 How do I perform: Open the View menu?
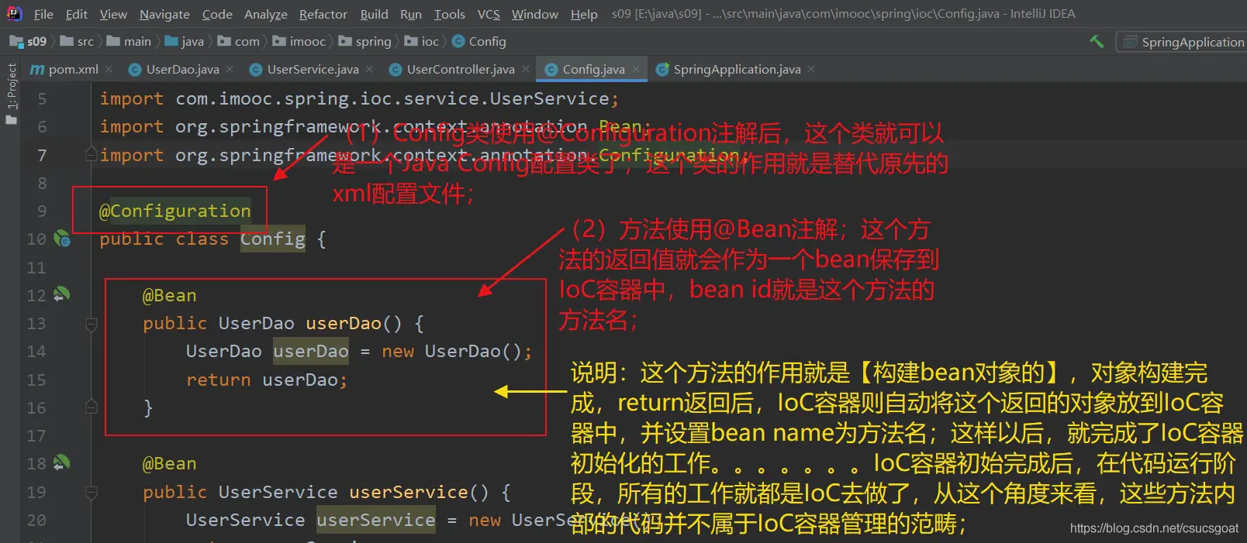click(113, 14)
